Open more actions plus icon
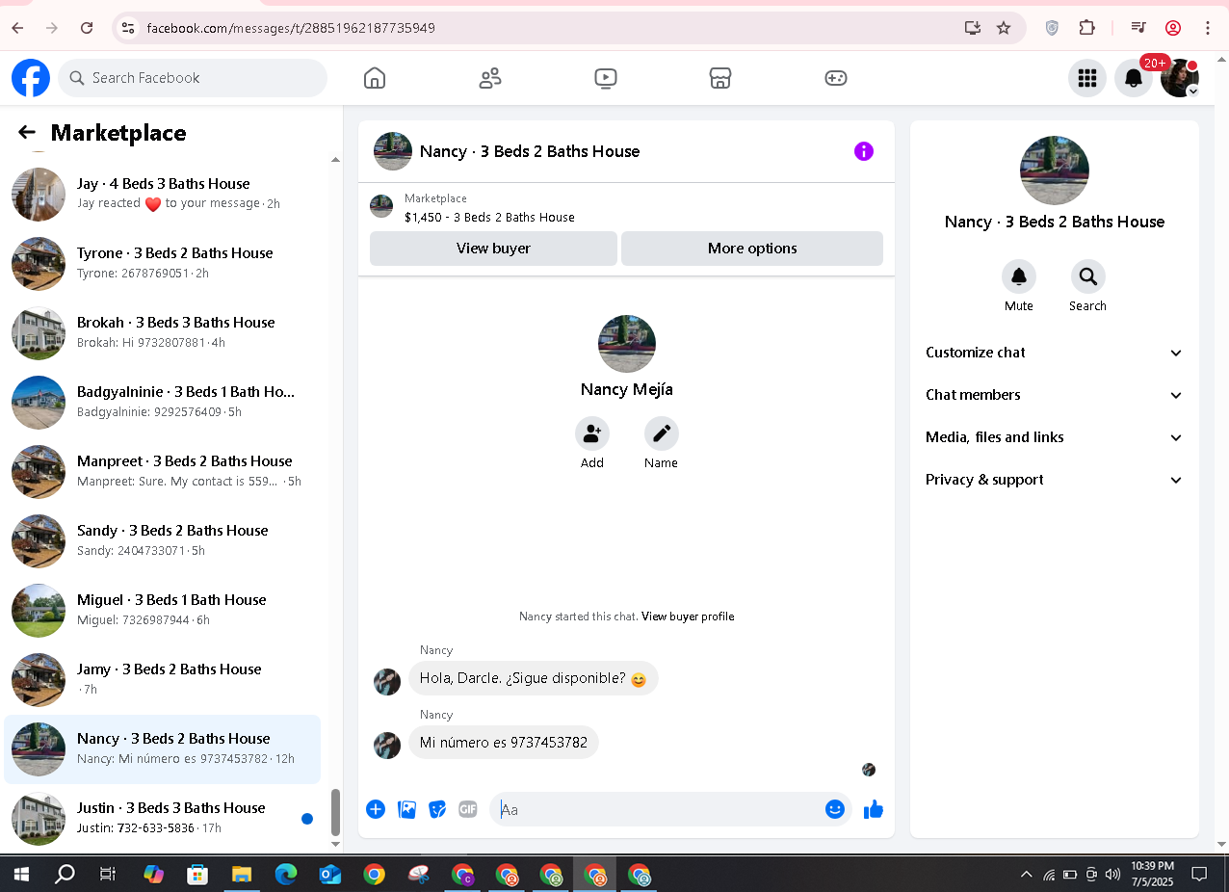1229x892 pixels. pyautogui.click(x=376, y=809)
